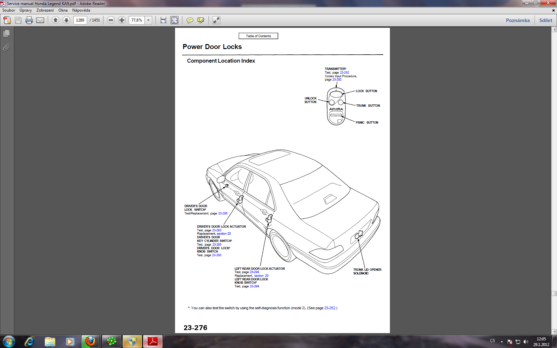Go to next page with down arrow
This screenshot has height=348, width=557.
pos(66,20)
